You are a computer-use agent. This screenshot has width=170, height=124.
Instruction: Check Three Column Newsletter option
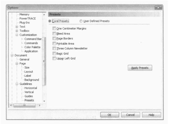click(54, 48)
